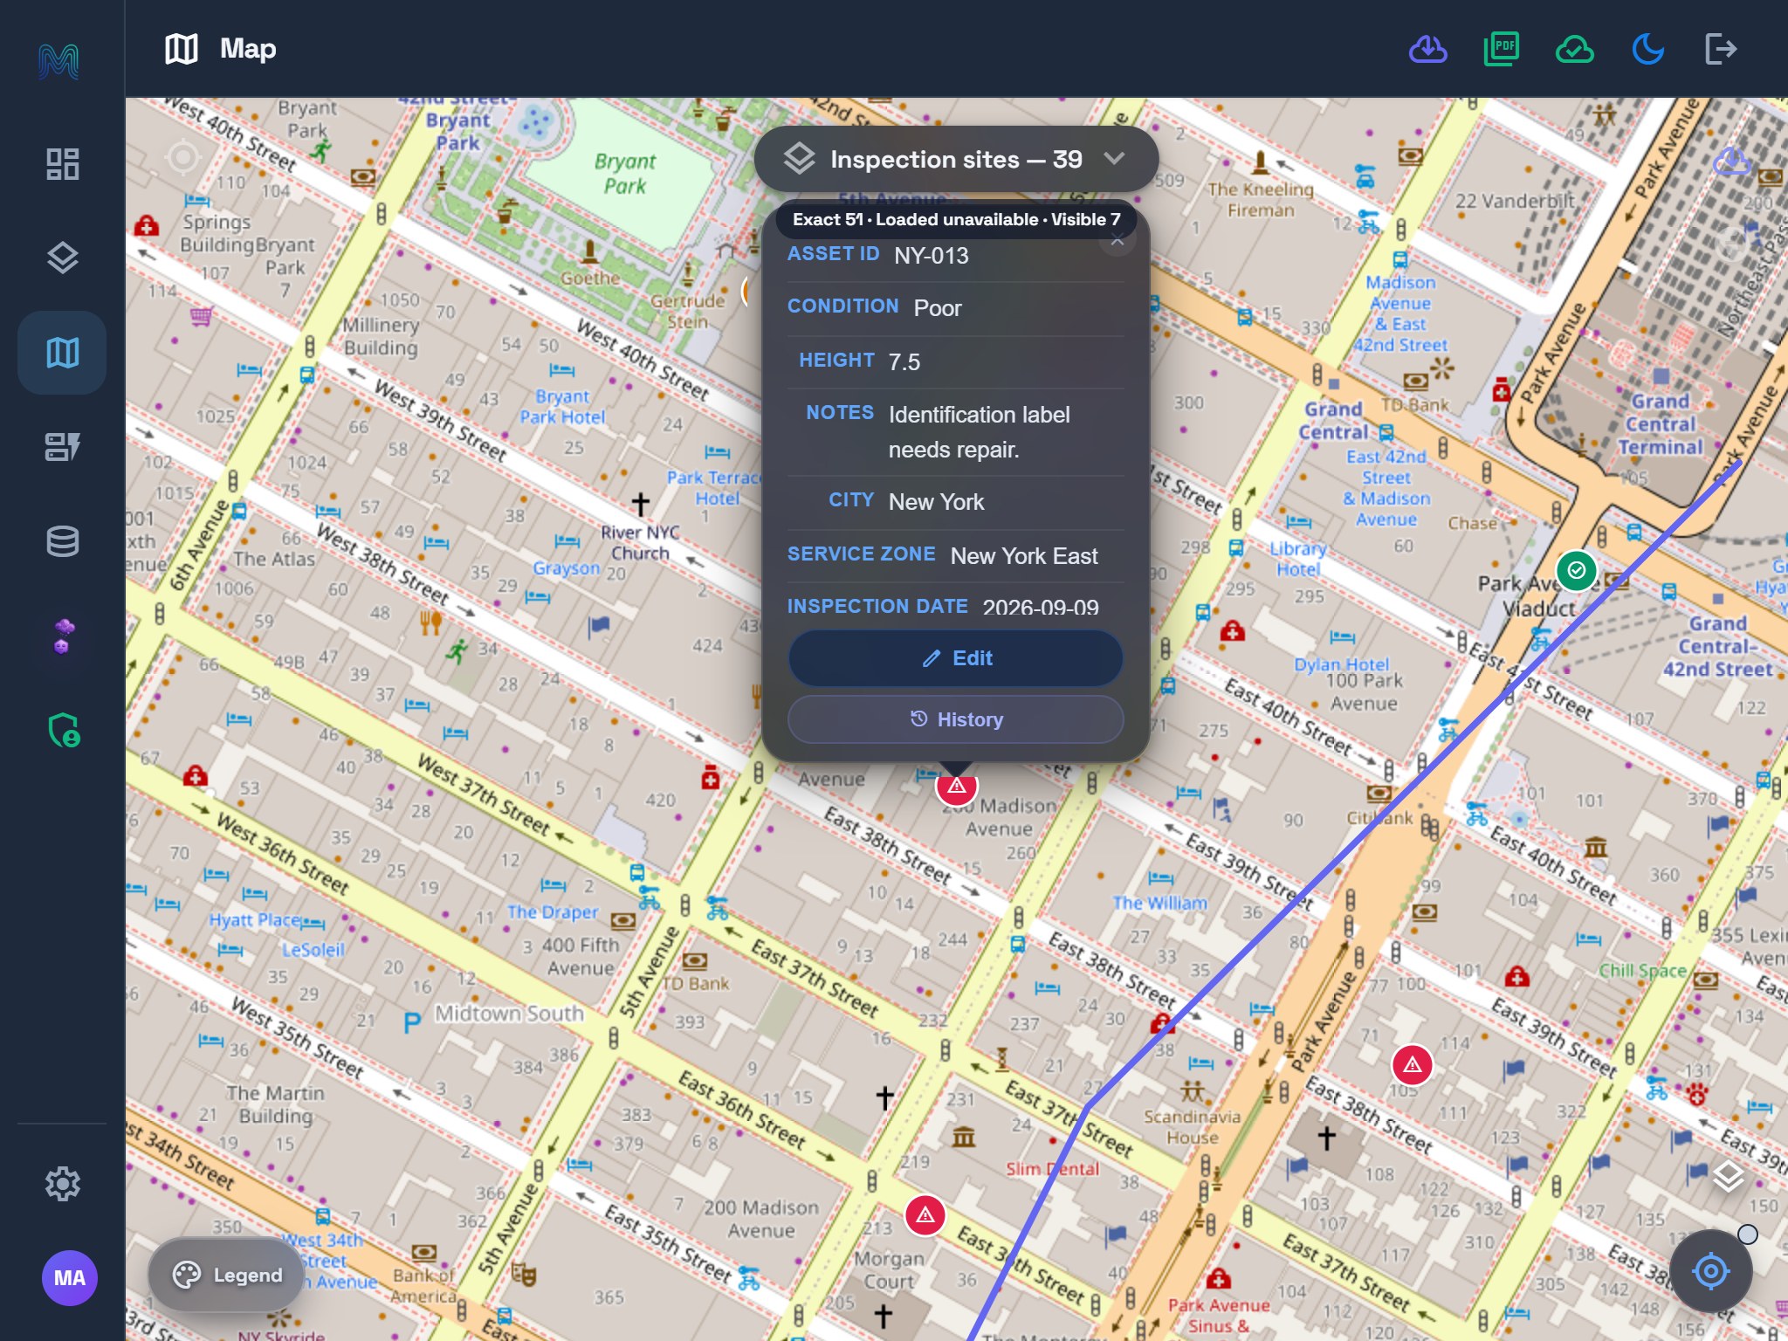1788x1341 pixels.
Task: Open History for asset NY-013
Action: coord(956,719)
